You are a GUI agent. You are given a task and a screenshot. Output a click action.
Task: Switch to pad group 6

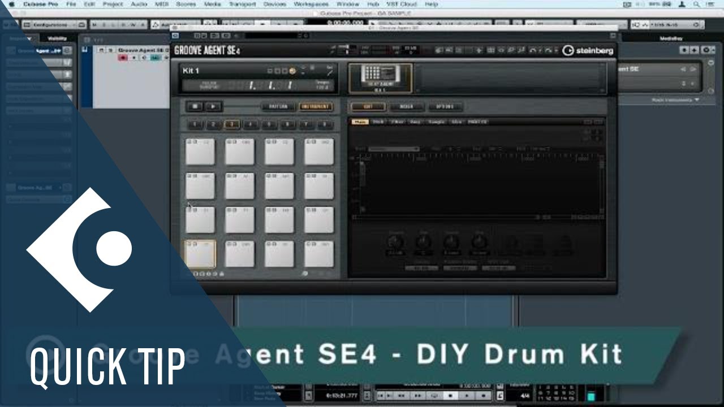coord(287,124)
